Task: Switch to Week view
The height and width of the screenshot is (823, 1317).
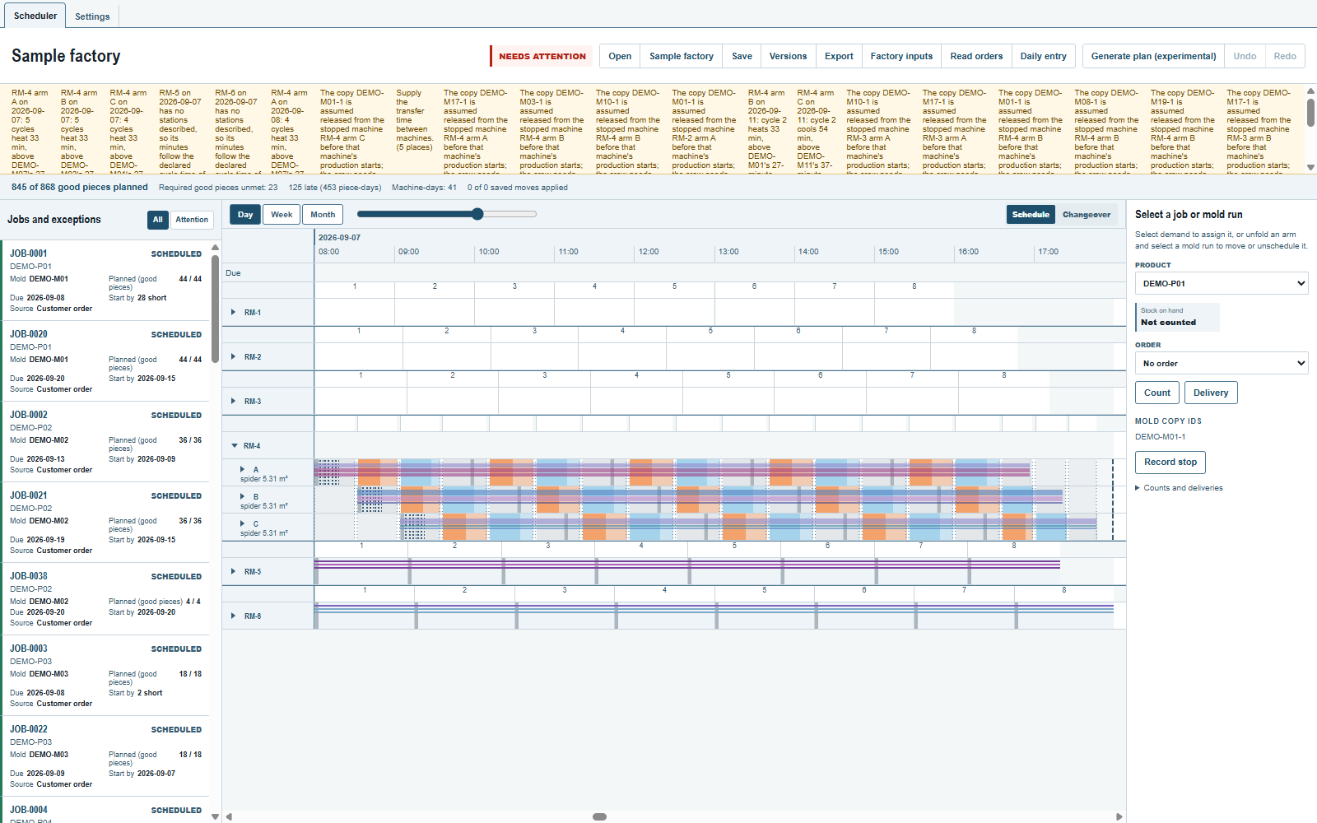Action: click(282, 215)
